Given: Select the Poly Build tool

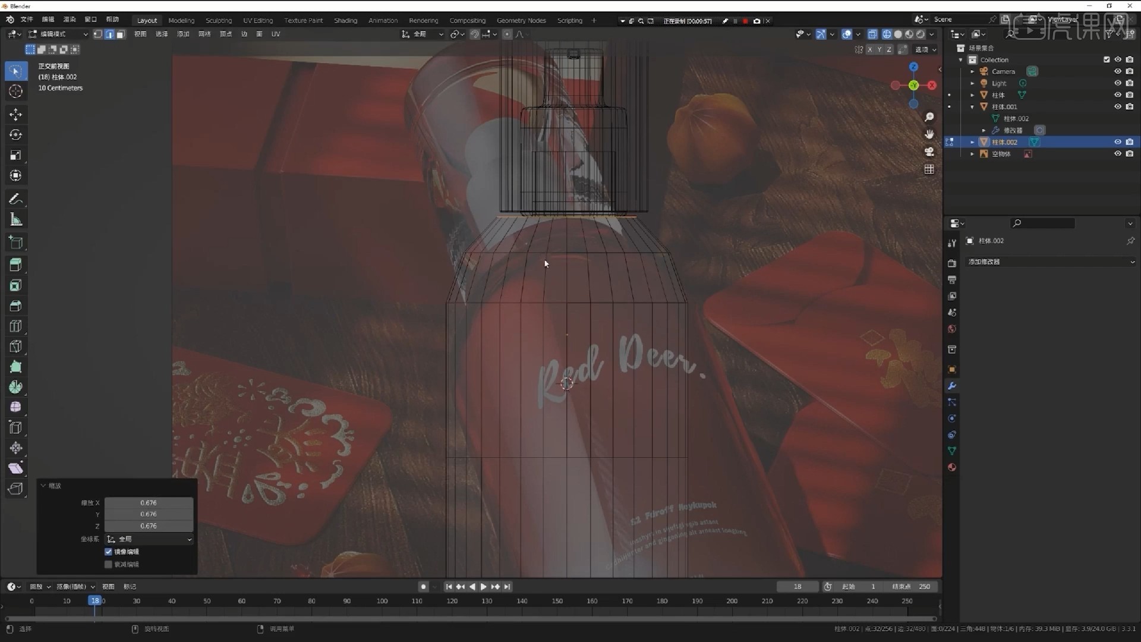Looking at the screenshot, I should tap(16, 367).
